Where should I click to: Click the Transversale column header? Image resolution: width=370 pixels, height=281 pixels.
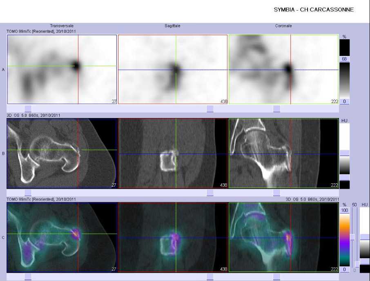pos(62,26)
